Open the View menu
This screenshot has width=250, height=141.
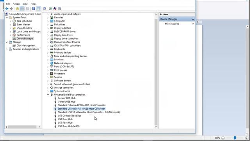click(25, 4)
